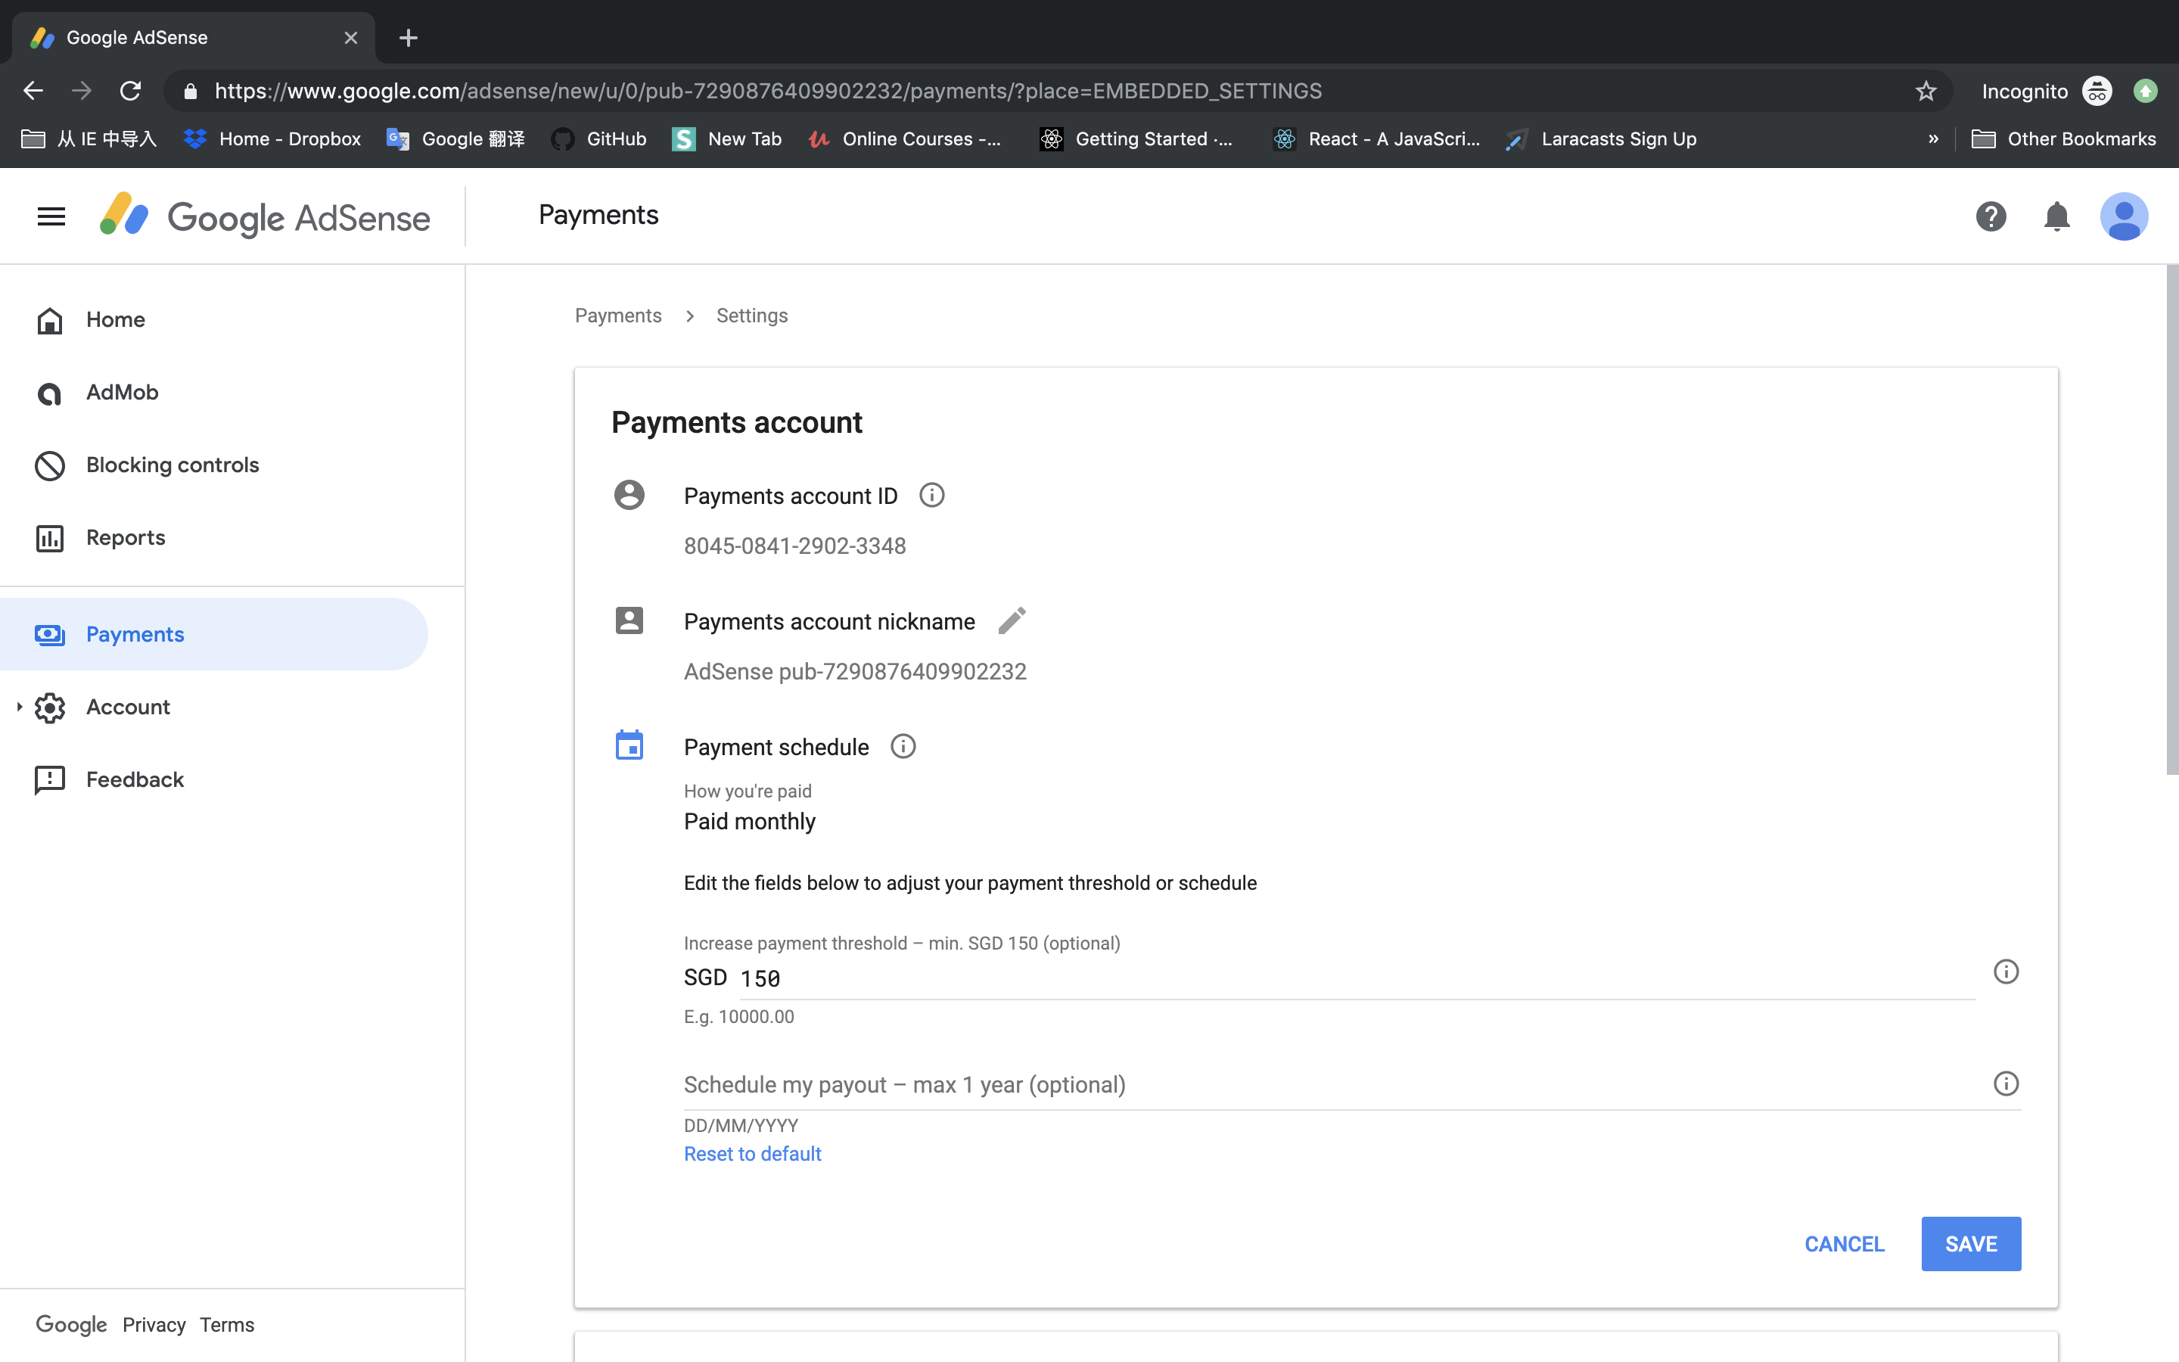The width and height of the screenshot is (2179, 1362).
Task: Open Other Bookmarks folder
Action: [x=2064, y=138]
